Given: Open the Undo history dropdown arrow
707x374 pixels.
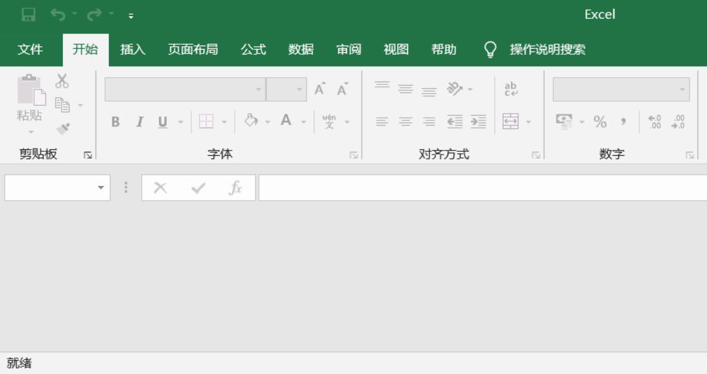Looking at the screenshot, I should [x=74, y=14].
